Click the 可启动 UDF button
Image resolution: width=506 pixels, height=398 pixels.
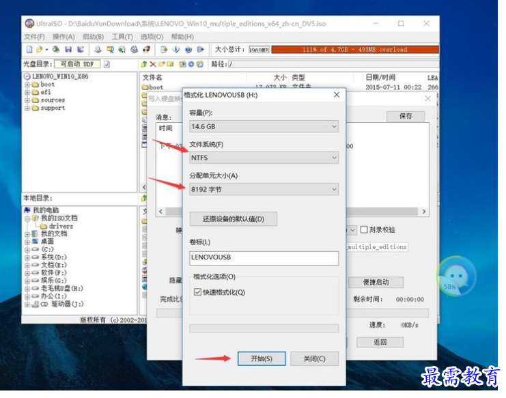77,64
